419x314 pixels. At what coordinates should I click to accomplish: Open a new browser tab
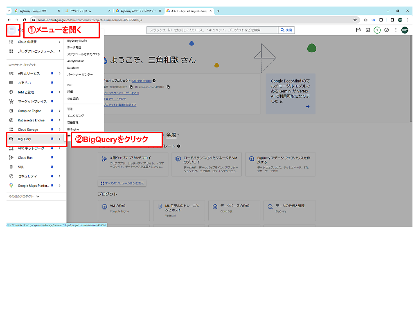click(x=218, y=11)
